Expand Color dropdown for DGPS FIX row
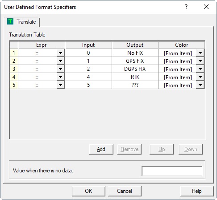Screen dimensions: 217x200 tap(200, 69)
